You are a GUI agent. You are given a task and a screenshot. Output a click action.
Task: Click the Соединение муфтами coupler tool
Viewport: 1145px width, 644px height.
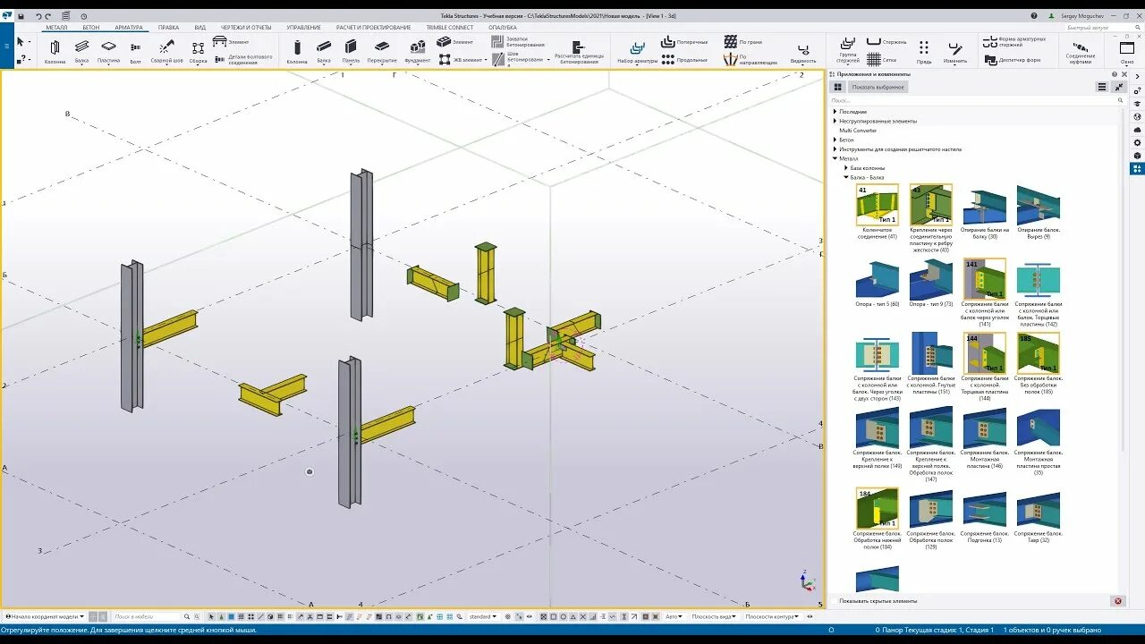pyautogui.click(x=1080, y=52)
